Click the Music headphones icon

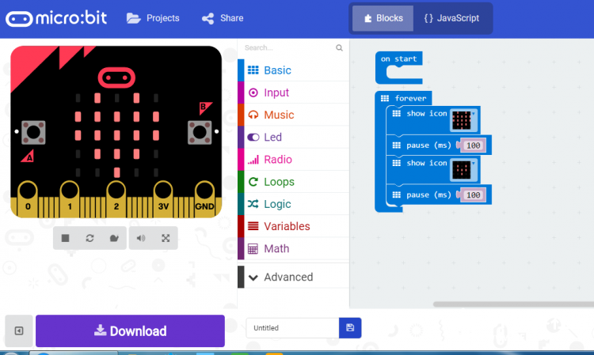pyautogui.click(x=253, y=115)
